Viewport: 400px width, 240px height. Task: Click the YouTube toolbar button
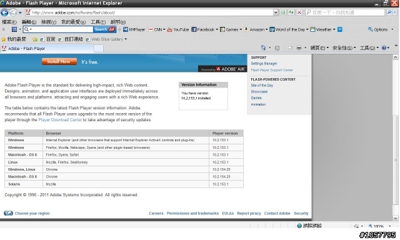[177, 29]
